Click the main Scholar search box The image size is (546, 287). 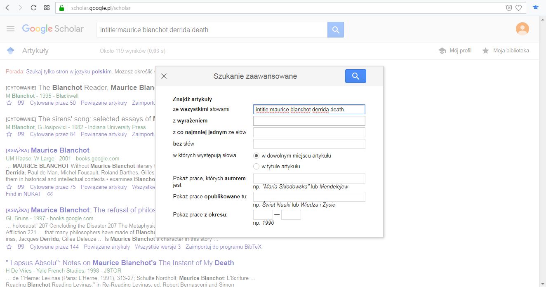212,30
